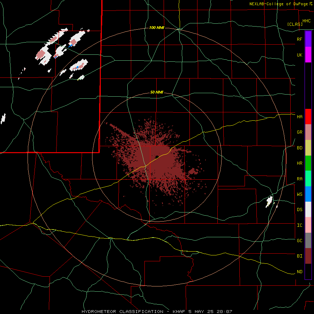Screen dimensions: 314x314
Task: Click the [CLAS] units label
Action: pyautogui.click(x=295, y=24)
